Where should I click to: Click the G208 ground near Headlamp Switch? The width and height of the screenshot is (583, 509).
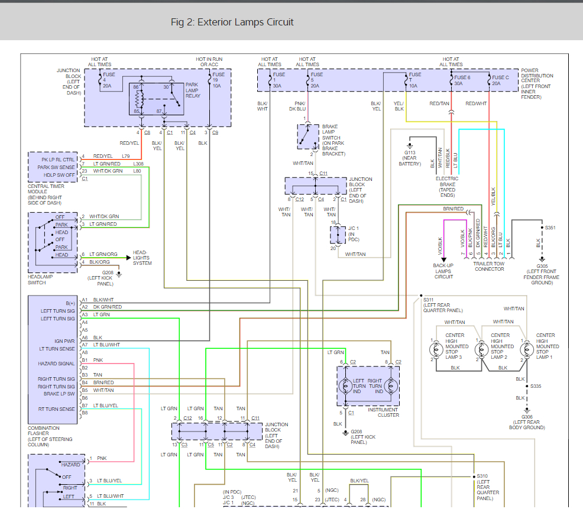119,274
